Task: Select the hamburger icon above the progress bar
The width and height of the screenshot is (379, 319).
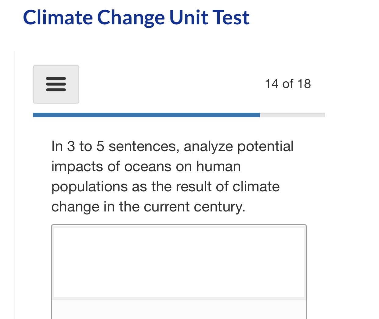Action: [56, 84]
